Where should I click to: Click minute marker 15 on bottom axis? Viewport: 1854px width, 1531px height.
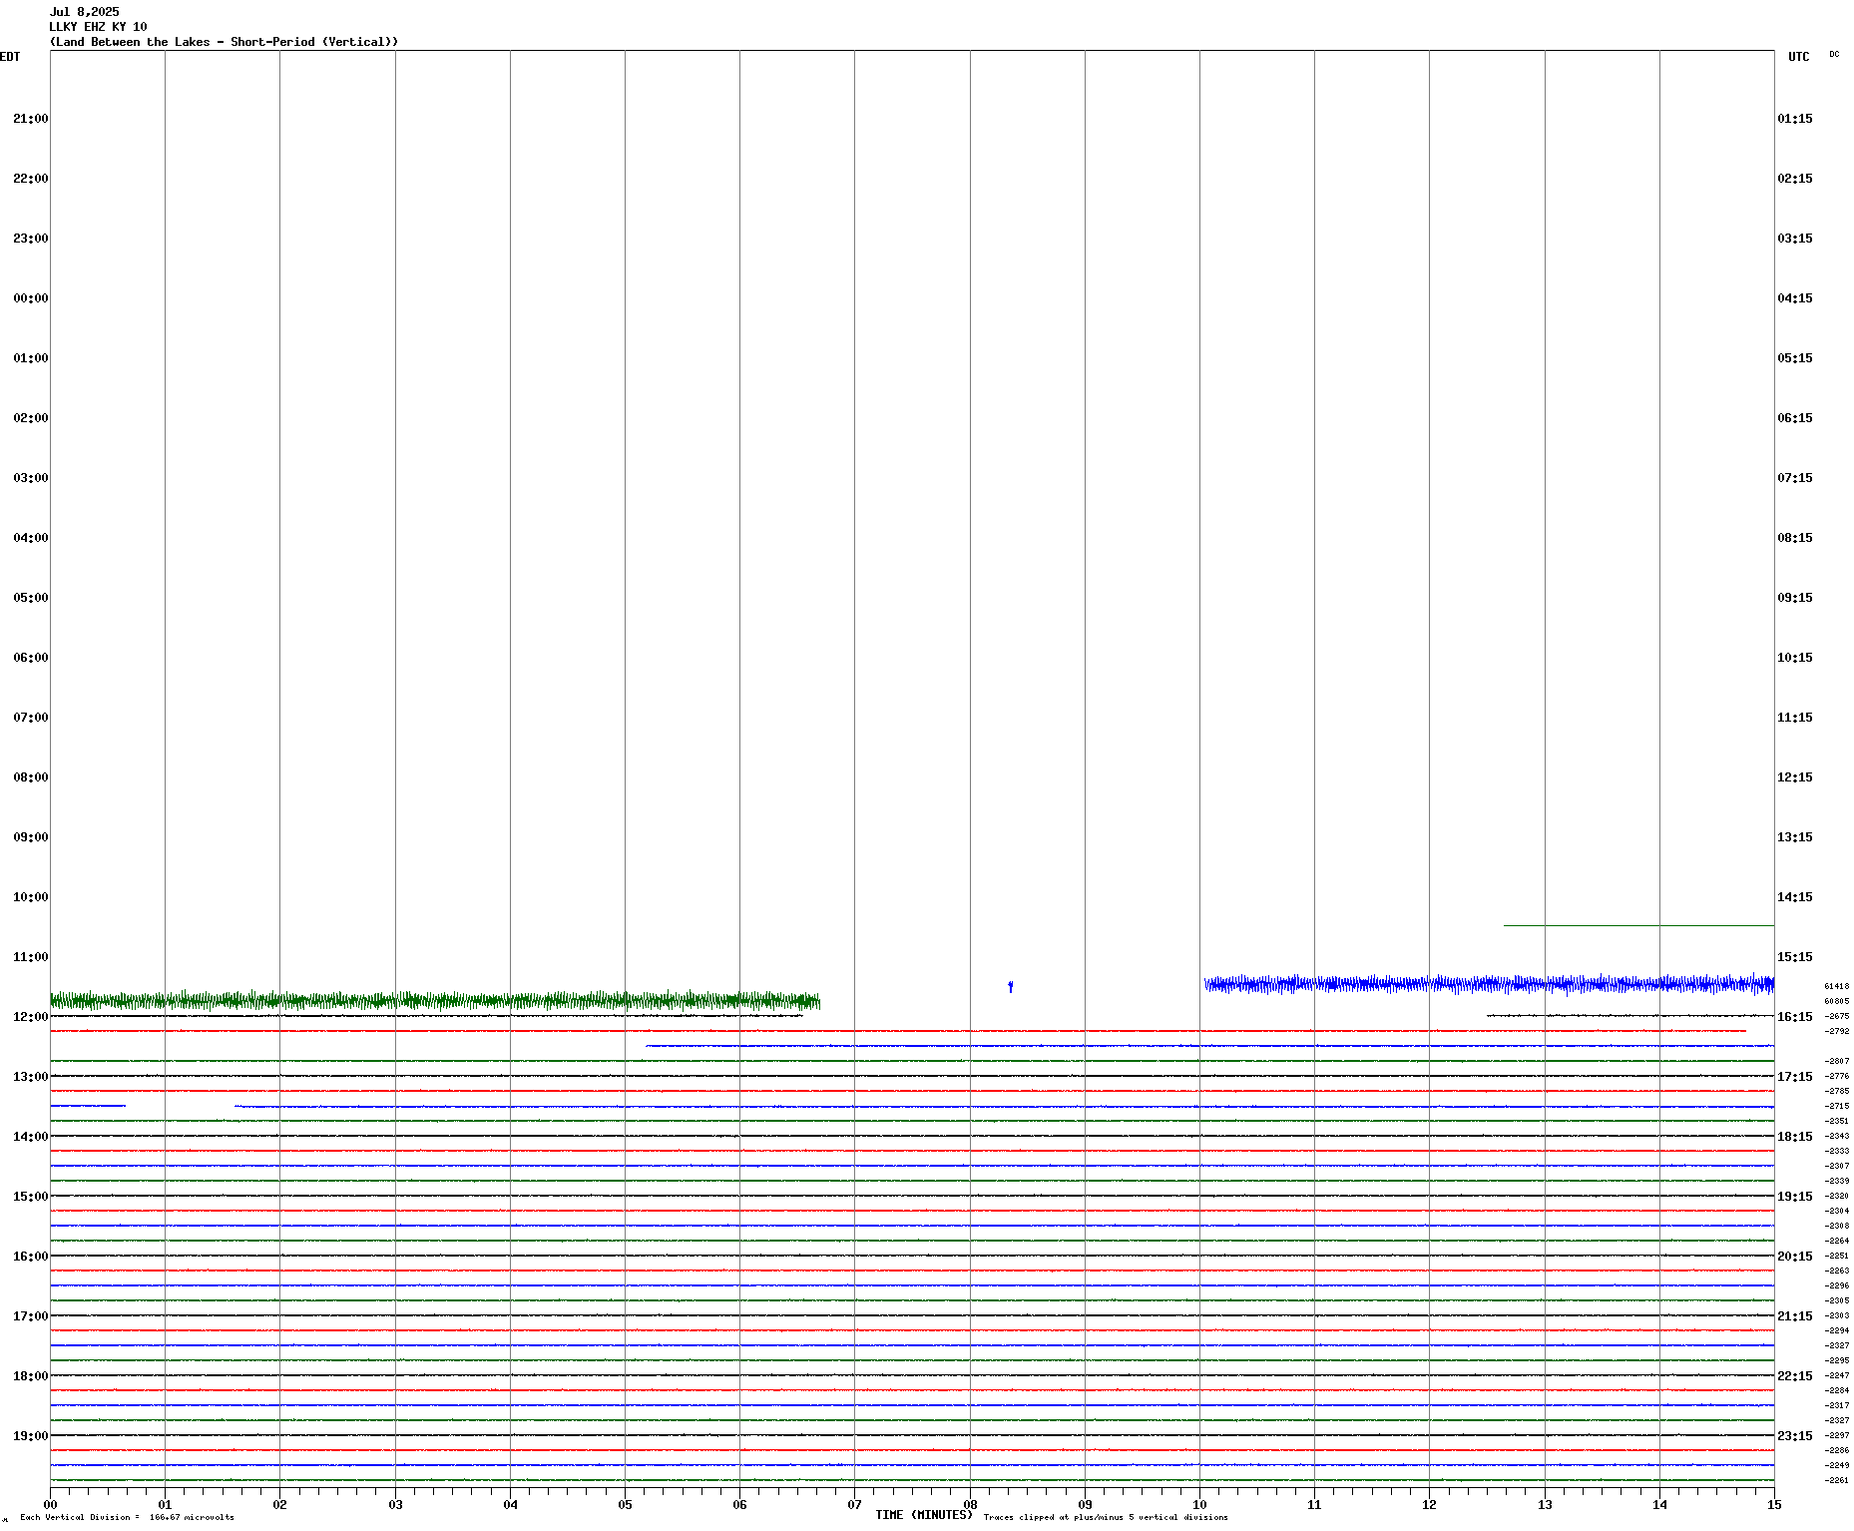pyautogui.click(x=1773, y=1505)
